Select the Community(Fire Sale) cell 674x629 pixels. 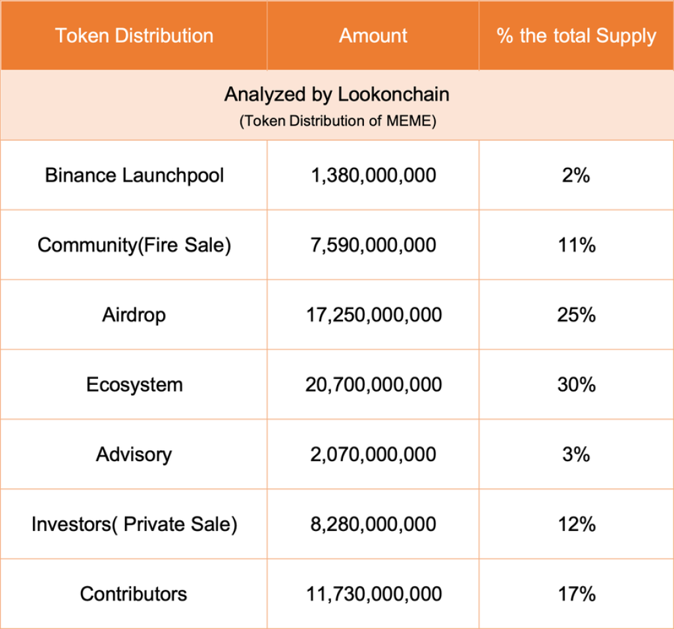(x=134, y=245)
